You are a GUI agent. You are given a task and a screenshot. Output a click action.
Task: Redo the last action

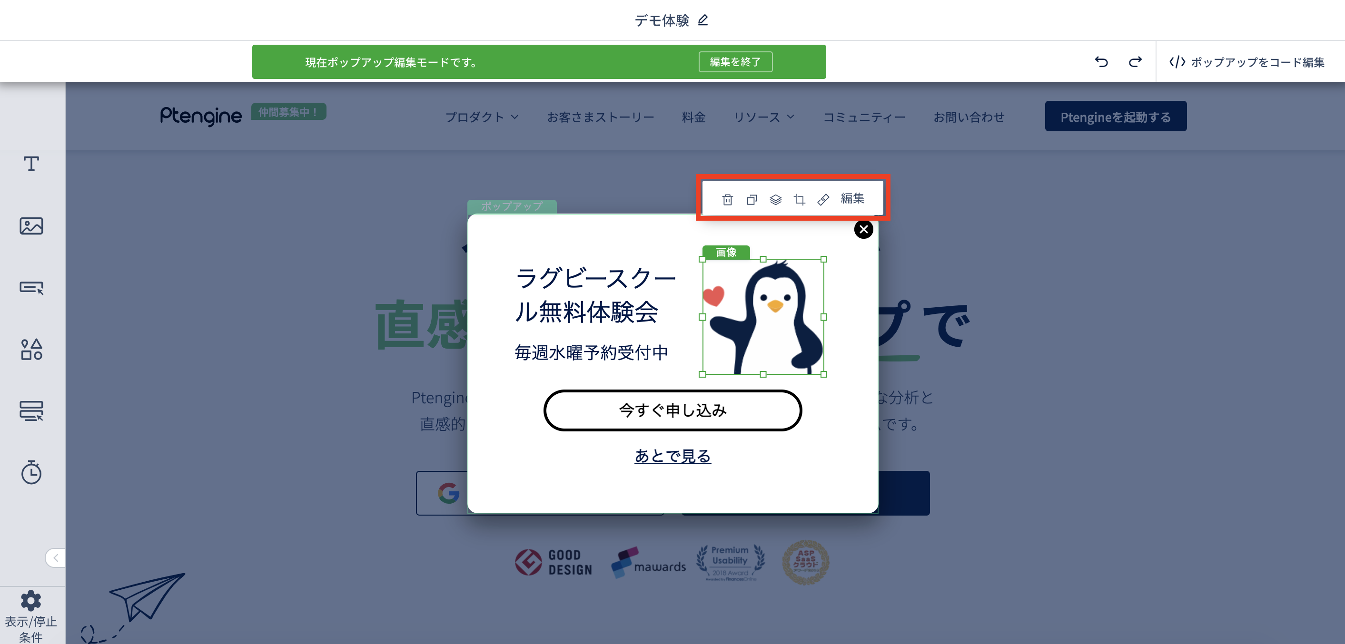tap(1135, 61)
